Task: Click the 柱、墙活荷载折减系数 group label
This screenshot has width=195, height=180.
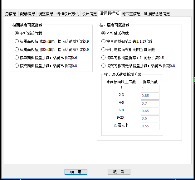Action: (123, 74)
